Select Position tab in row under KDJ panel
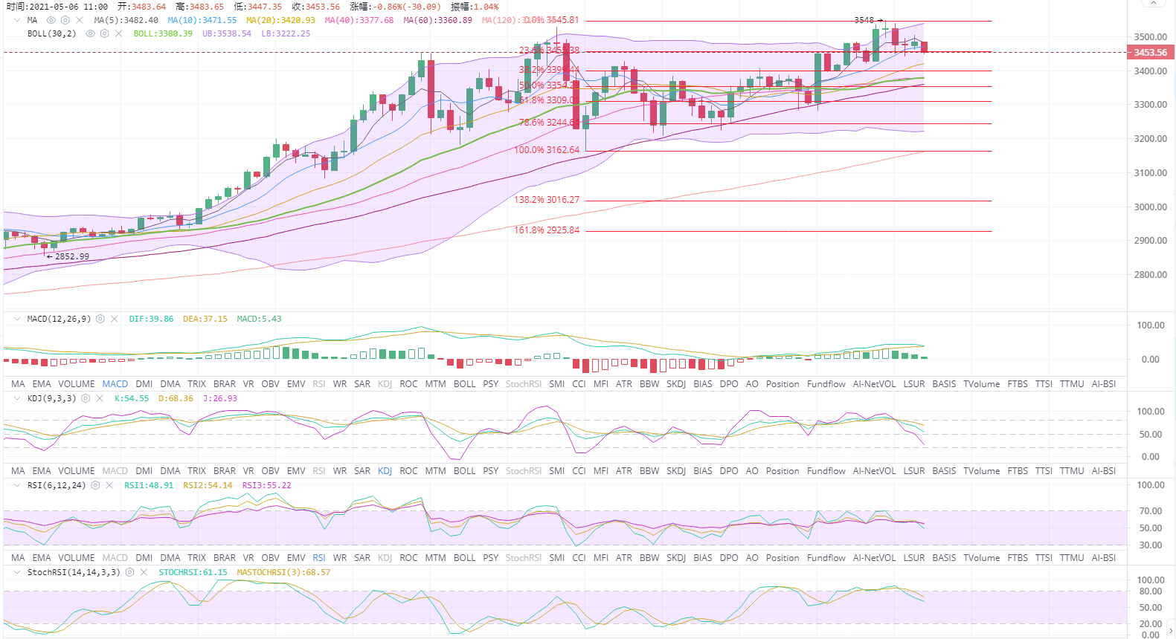1176x639 pixels. [783, 471]
